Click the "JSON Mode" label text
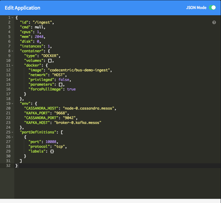This screenshot has width=221, height=203. pos(196,8)
